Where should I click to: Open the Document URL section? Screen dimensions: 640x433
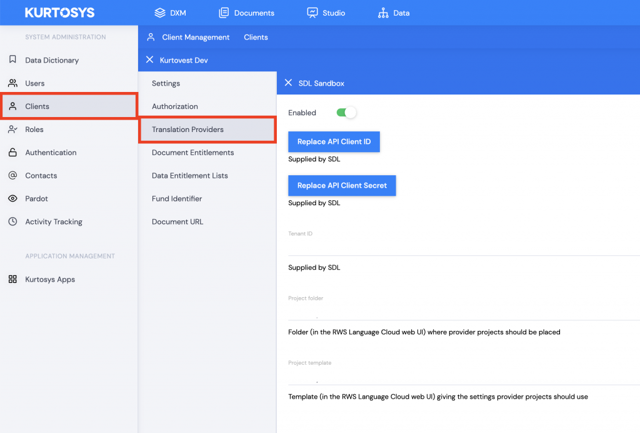click(x=207, y=222)
